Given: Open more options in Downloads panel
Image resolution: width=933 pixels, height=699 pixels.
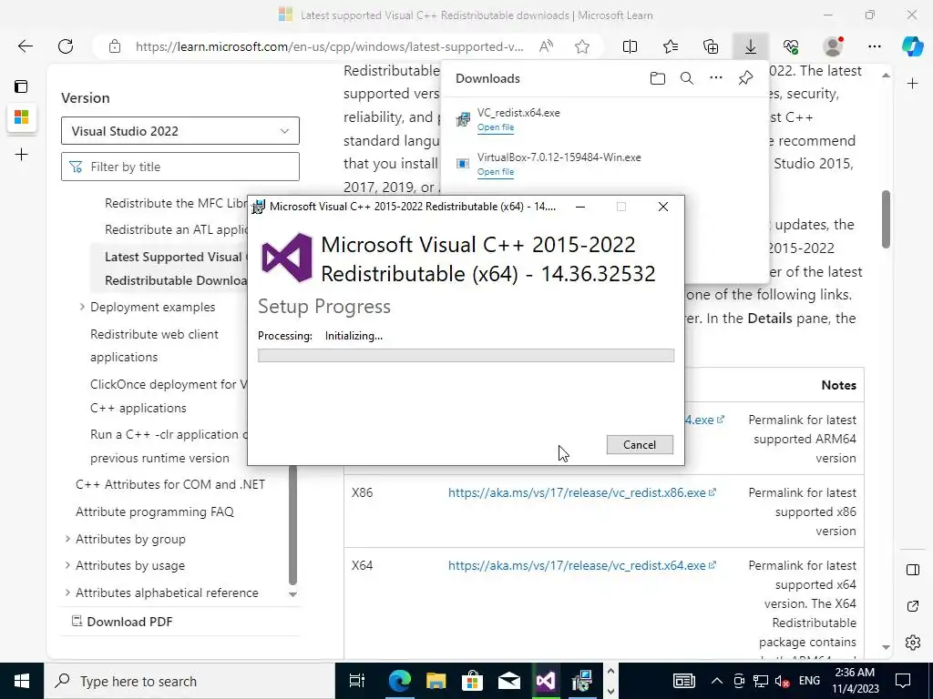Looking at the screenshot, I should click(716, 78).
